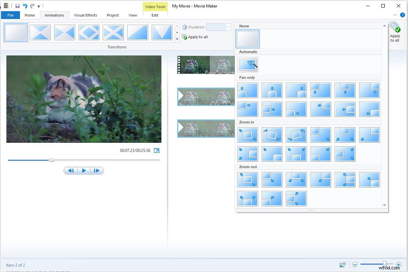Viewport: 408px width, 272px height.
Task: View the preview in full screen
Action: 156,150
